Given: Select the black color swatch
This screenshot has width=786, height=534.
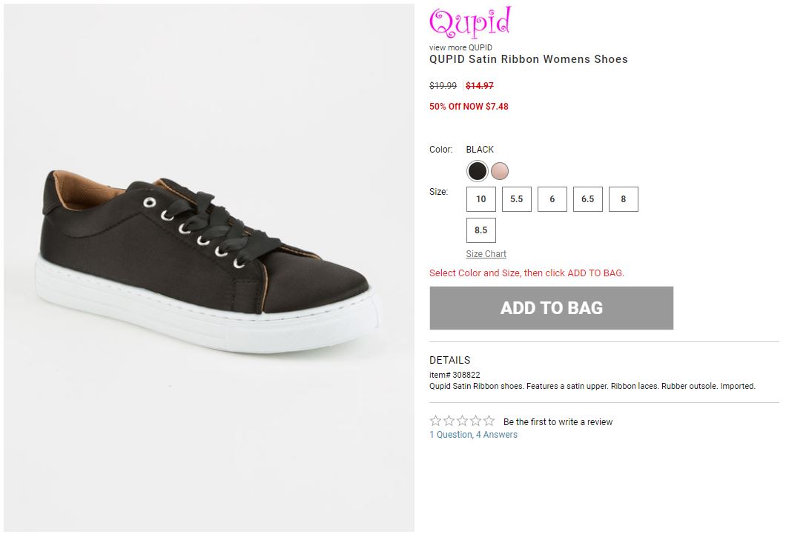Looking at the screenshot, I should click(478, 171).
